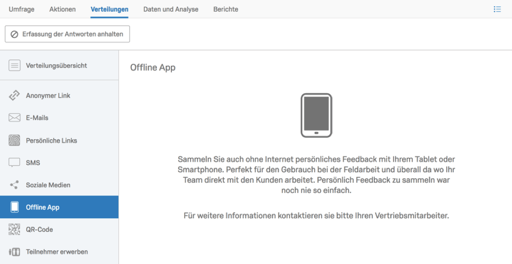This screenshot has width=512, height=264.
Task: Click the pause circle icon in the Erfassung button
Action: (x=14, y=34)
